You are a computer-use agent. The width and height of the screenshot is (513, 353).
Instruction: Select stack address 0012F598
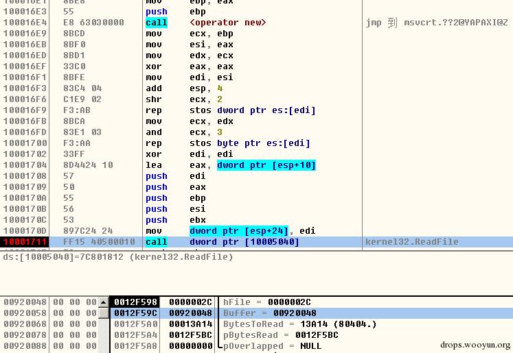pos(135,302)
